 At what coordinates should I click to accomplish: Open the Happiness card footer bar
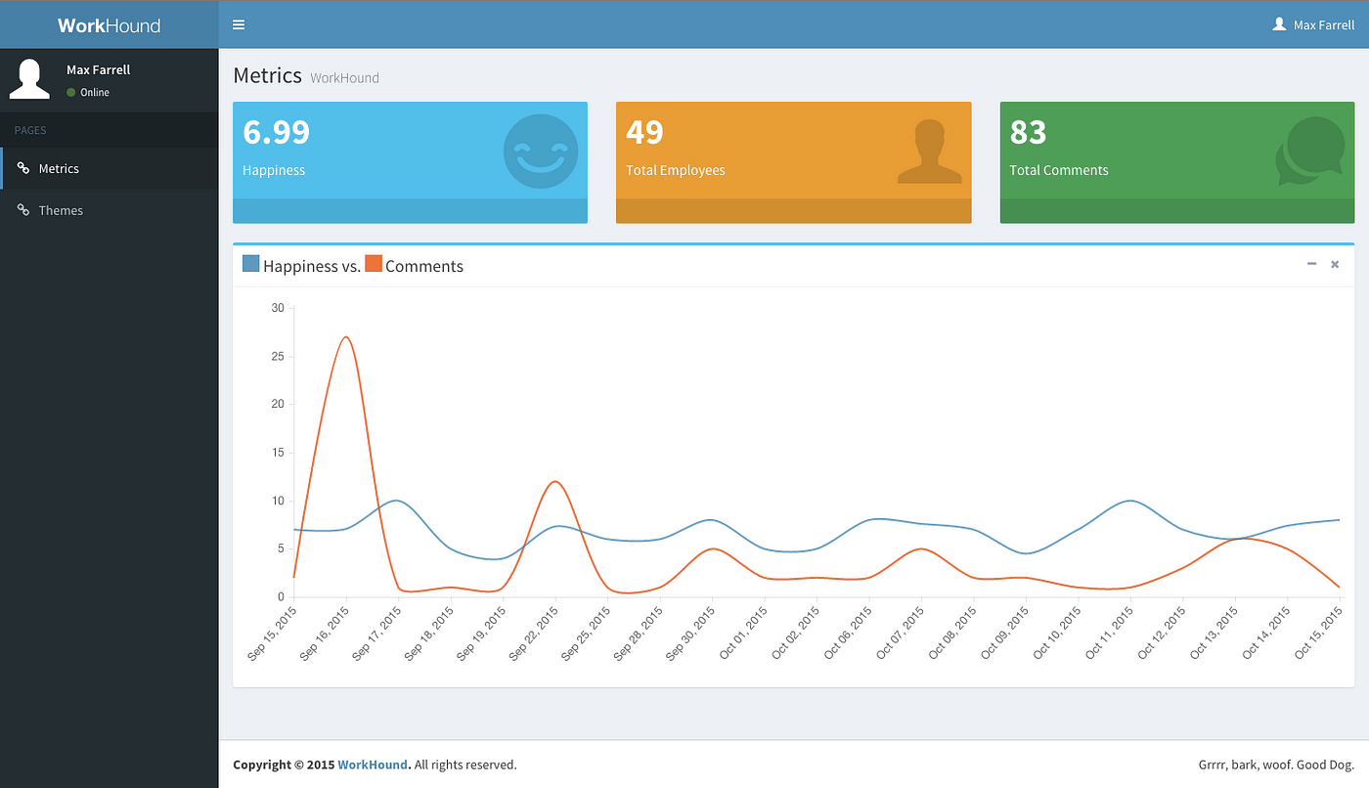click(410, 211)
